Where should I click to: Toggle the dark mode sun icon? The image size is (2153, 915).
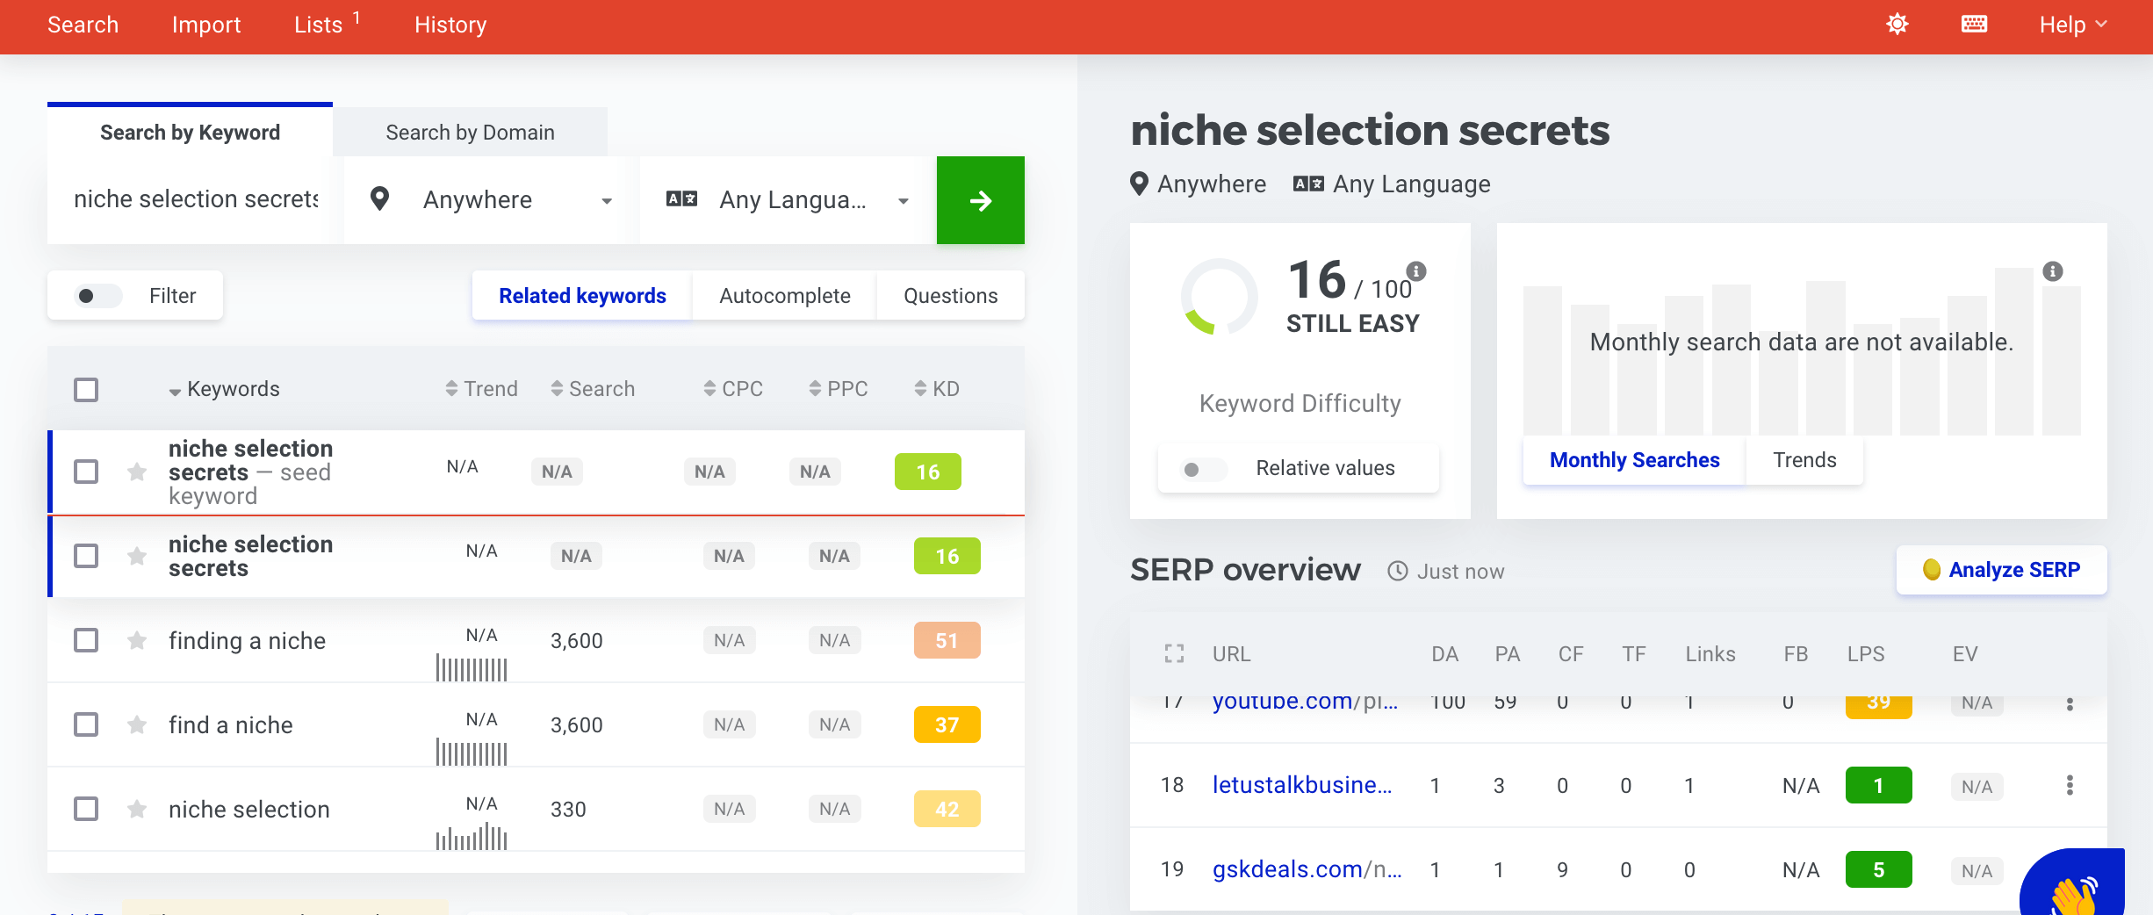pyautogui.click(x=1897, y=25)
